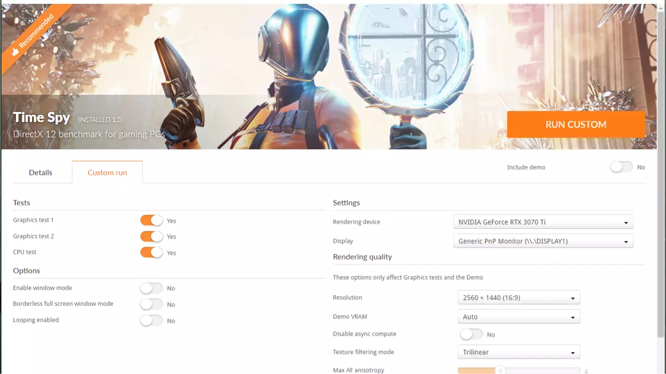Viewport: 666px width, 374px height.
Task: Disable the Graphics test 1 switch
Action: (152, 220)
